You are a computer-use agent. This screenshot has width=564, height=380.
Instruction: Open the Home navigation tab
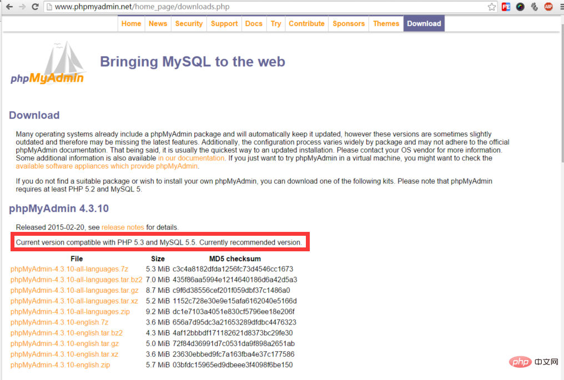(131, 23)
